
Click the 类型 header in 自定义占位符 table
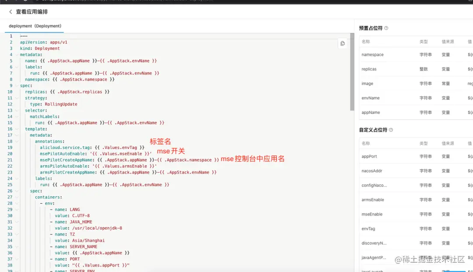pyautogui.click(x=424, y=144)
